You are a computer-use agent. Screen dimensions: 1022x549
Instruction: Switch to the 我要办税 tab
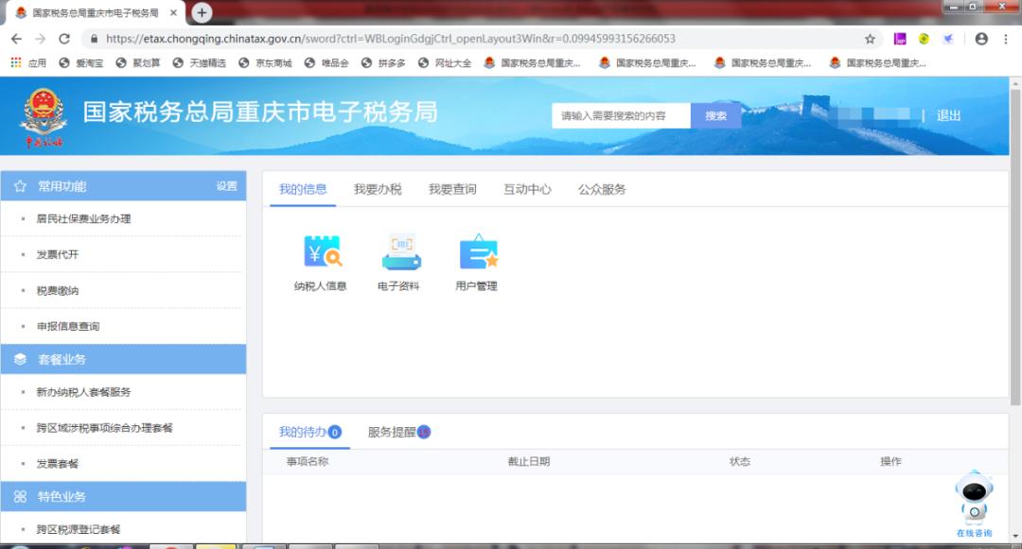pyautogui.click(x=378, y=189)
